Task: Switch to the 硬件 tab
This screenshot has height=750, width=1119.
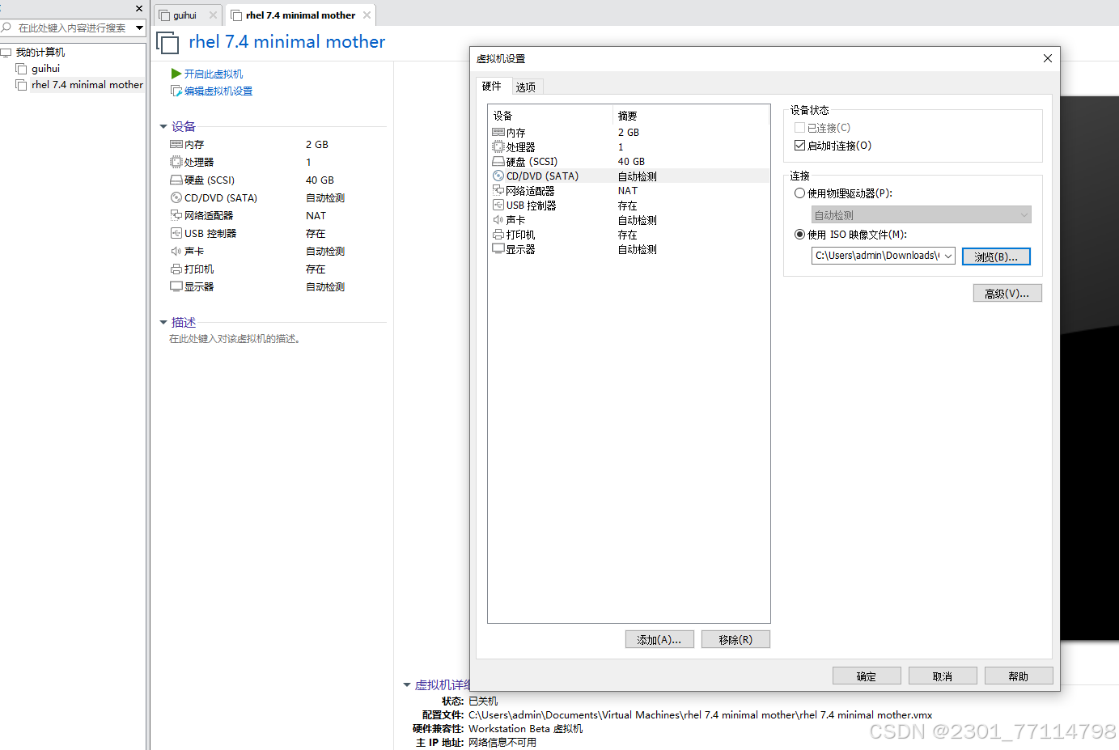Action: point(492,86)
